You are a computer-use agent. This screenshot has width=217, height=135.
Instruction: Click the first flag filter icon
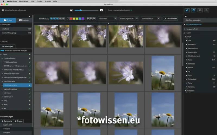click(x=88, y=19)
